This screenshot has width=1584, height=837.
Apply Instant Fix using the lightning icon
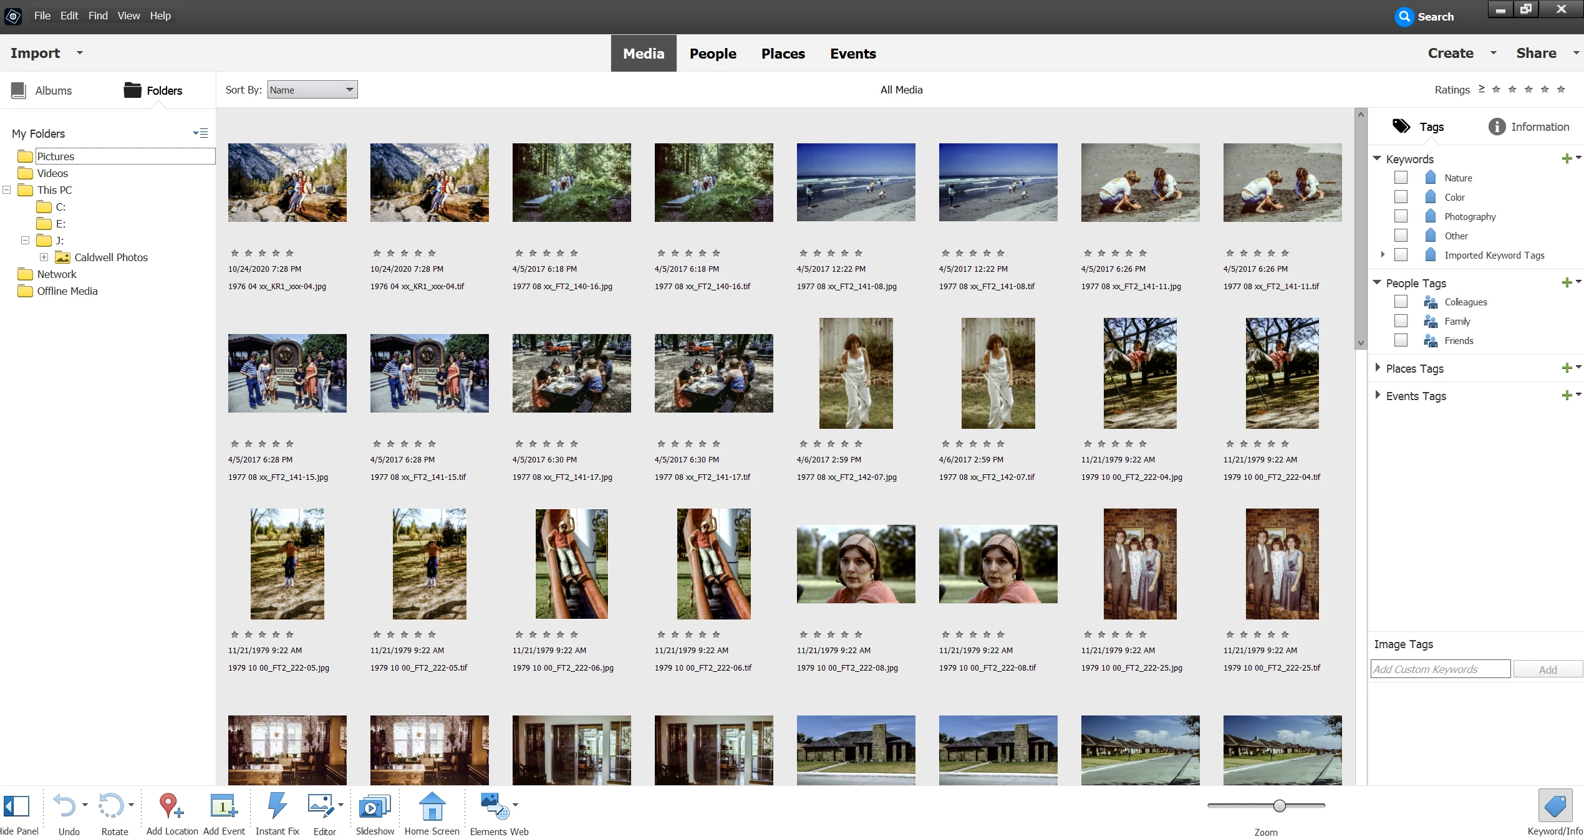pyautogui.click(x=277, y=806)
